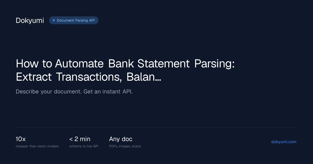Select the 10x statistic
The height and width of the screenshot is (164, 313).
click(x=21, y=139)
